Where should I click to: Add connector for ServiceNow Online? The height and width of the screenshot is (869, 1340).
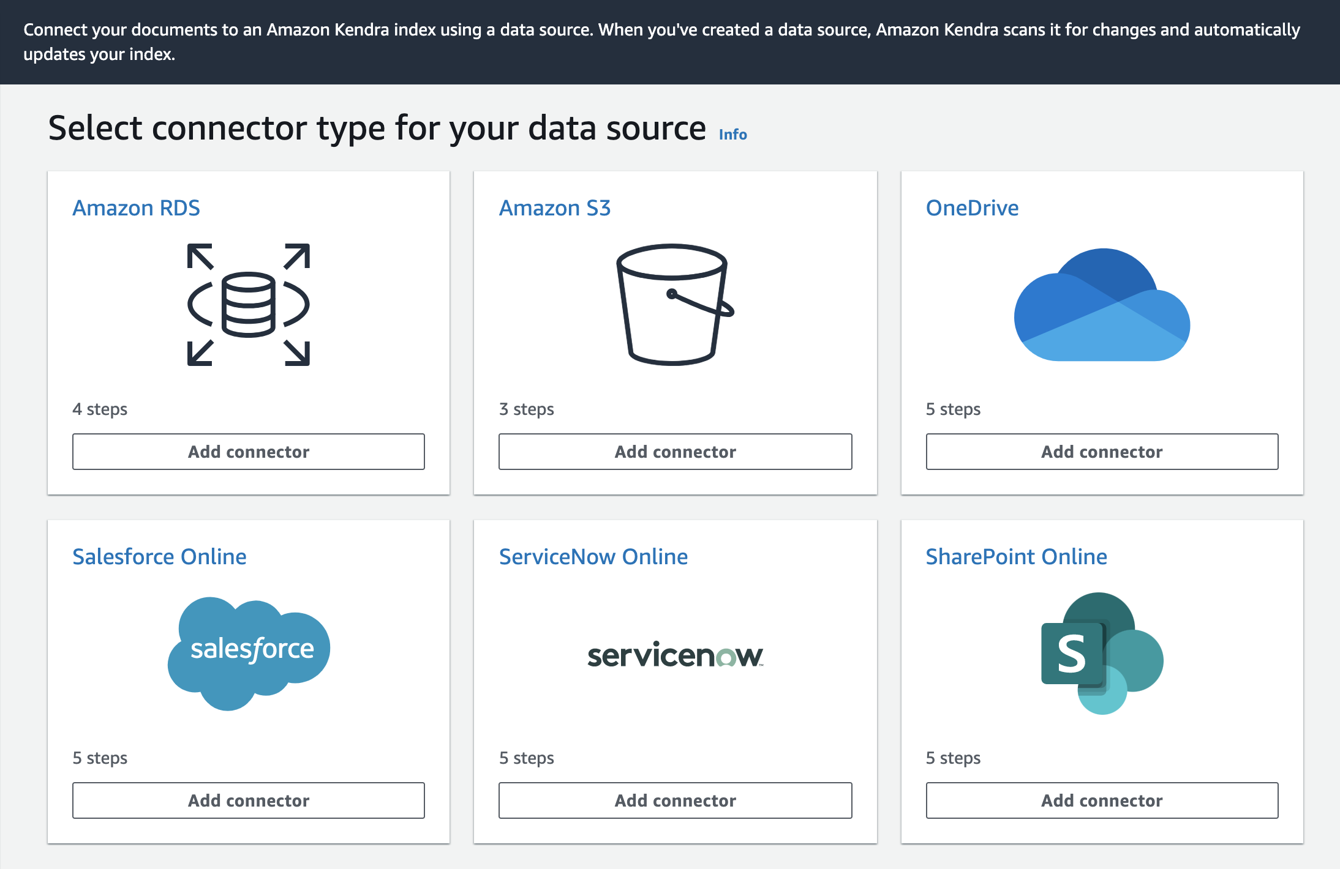pyautogui.click(x=675, y=800)
